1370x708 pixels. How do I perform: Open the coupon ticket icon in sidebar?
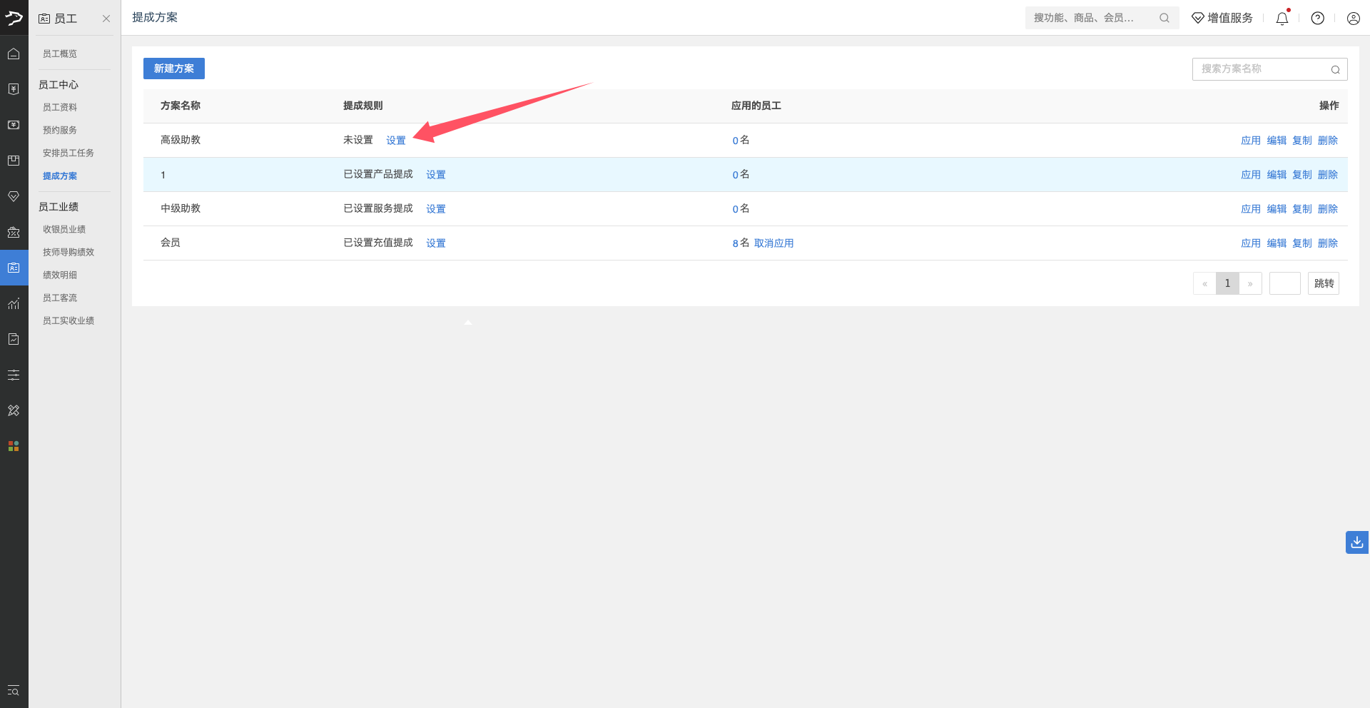(x=14, y=232)
